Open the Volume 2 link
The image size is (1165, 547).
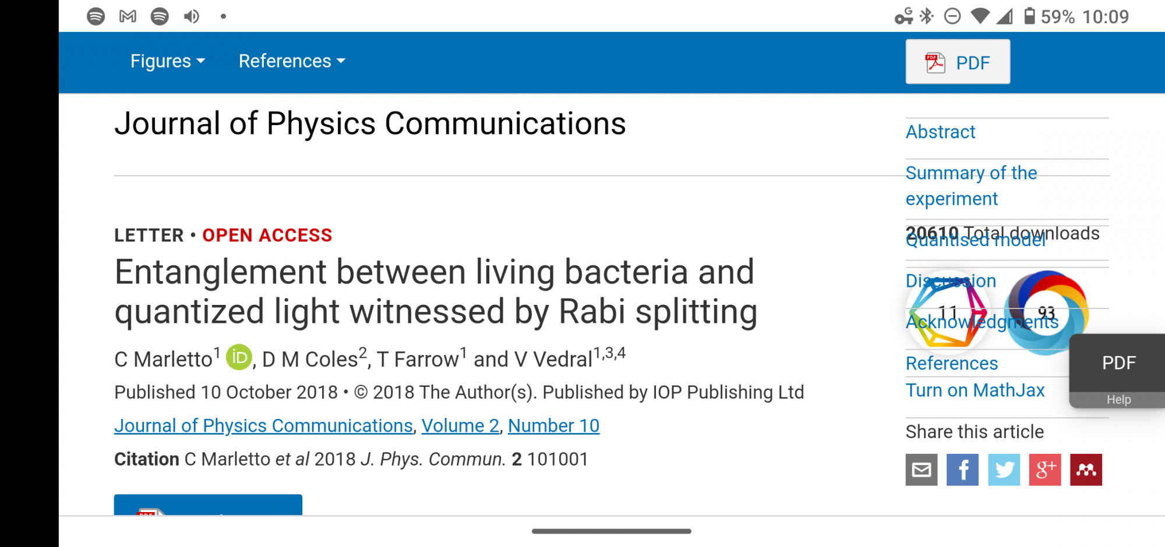[460, 425]
